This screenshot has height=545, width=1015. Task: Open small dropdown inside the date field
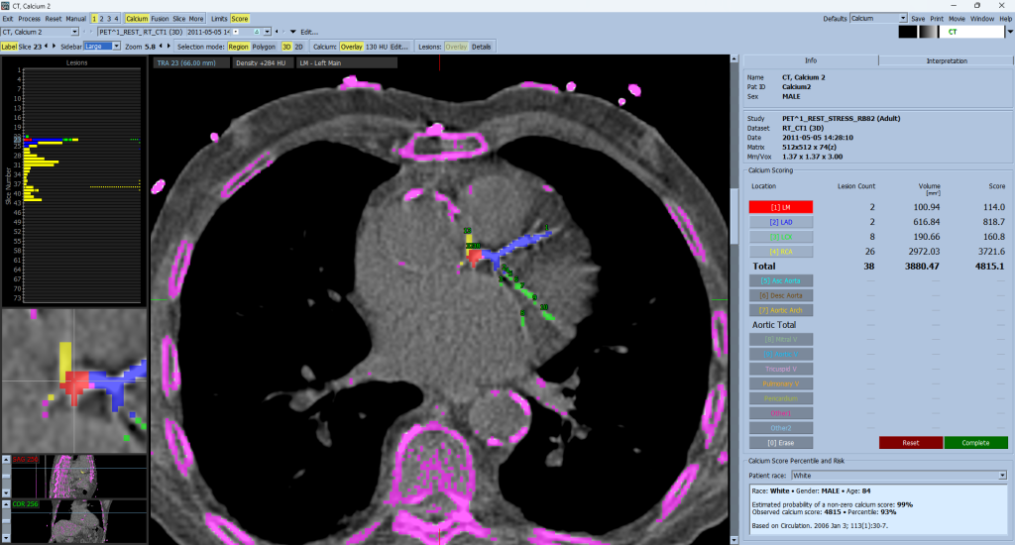236,32
